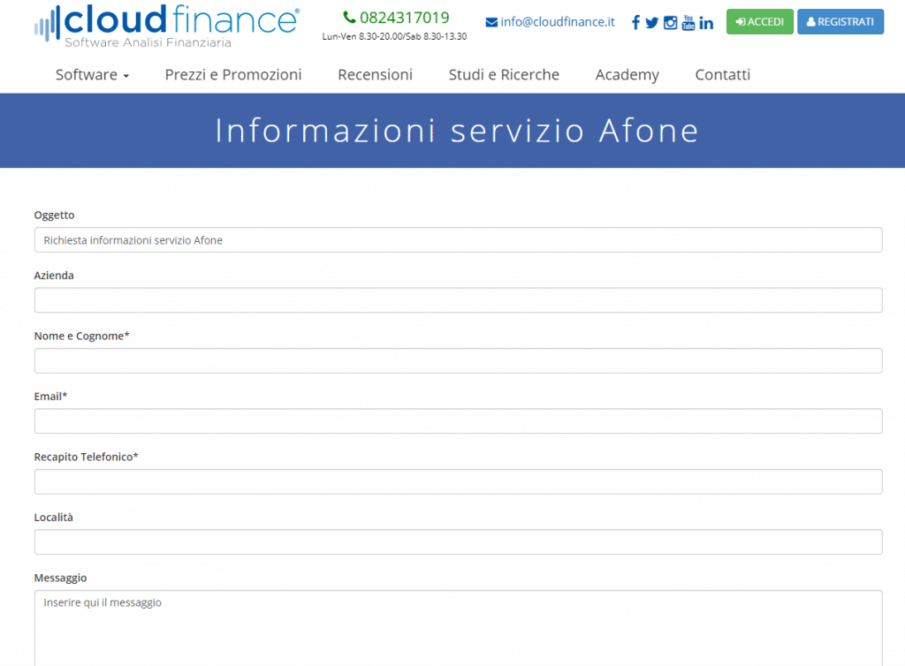
Task: Click the 'Informazioni servizio Afone' heading
Action: coord(457,131)
